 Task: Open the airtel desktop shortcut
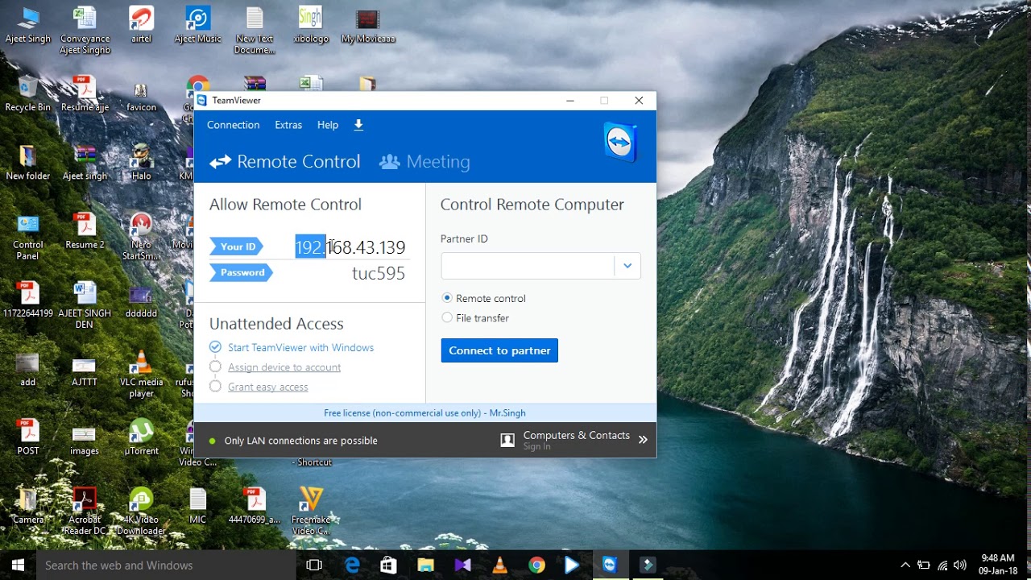(141, 26)
